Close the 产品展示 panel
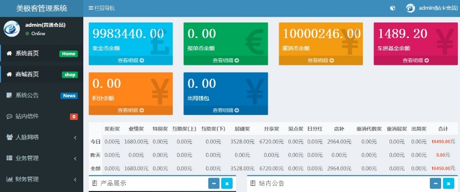Viewport: 460px width, 192px height. [227, 183]
